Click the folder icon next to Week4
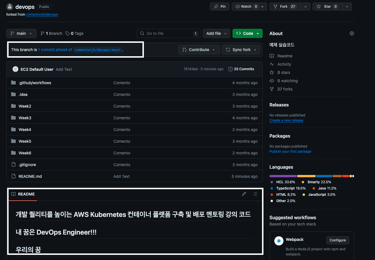Viewport: 375px width, 260px height. [x=13, y=130]
